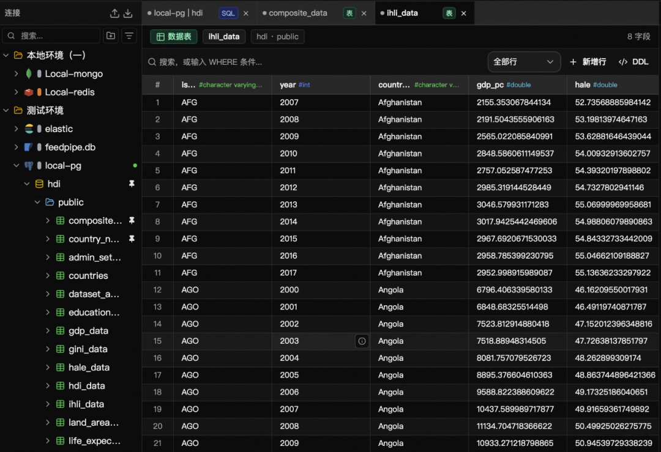661x452 pixels.
Task: Select the Angola cell in row 12
Action: pos(419,290)
